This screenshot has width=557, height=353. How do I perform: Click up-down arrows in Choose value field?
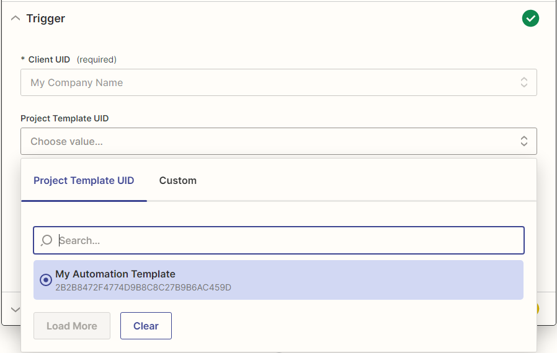[x=524, y=141]
